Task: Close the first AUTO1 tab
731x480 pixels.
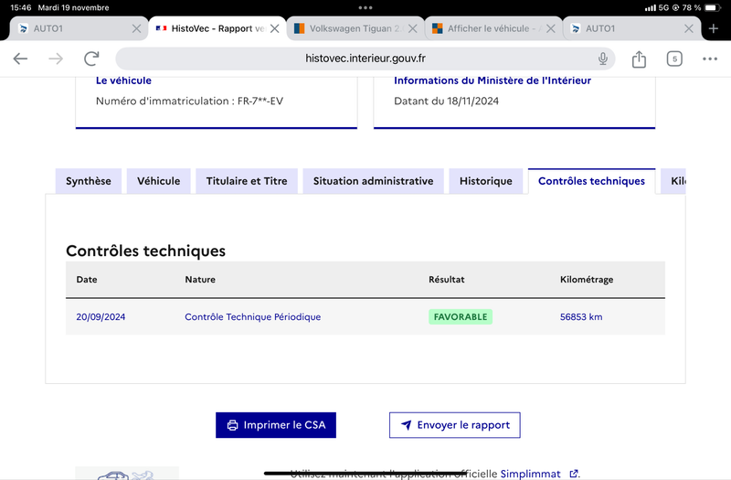Action: [136, 28]
